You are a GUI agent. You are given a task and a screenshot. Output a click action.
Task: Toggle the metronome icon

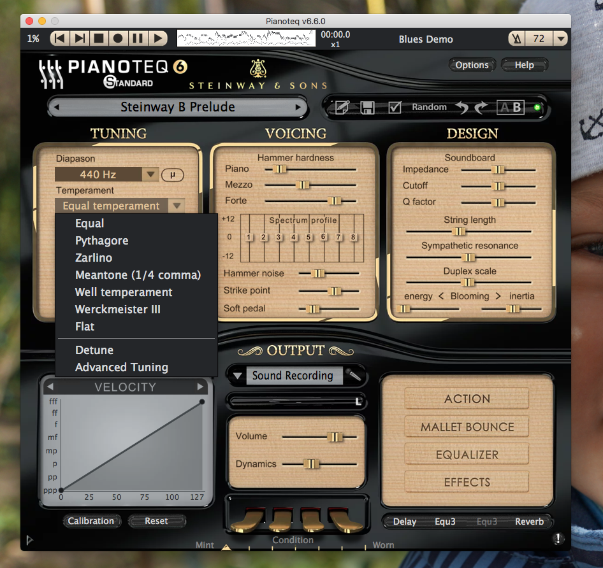pyautogui.click(x=516, y=38)
